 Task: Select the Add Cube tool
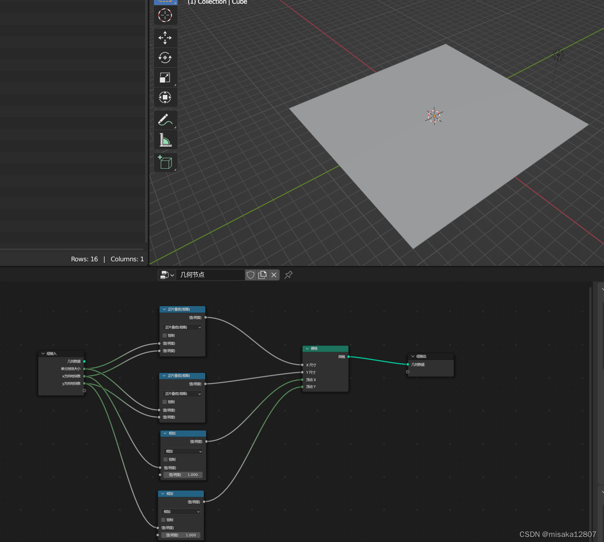(x=165, y=162)
